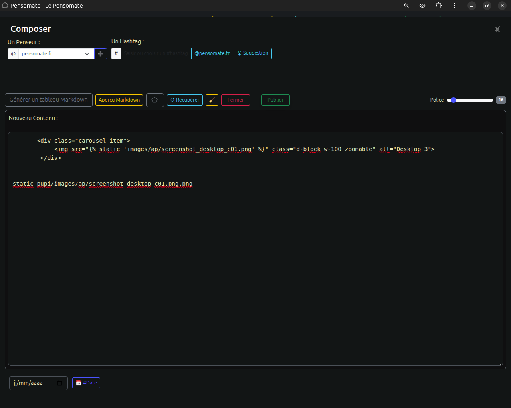Click the broom cleanup icon in the toolbar
The height and width of the screenshot is (408, 511).
point(212,100)
